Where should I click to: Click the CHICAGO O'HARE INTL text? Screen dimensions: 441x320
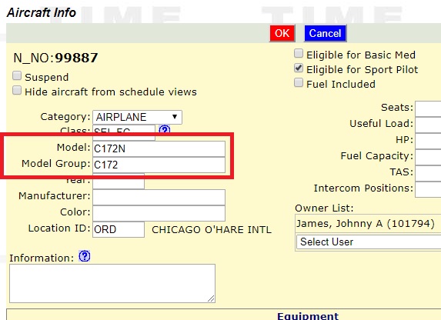212,230
